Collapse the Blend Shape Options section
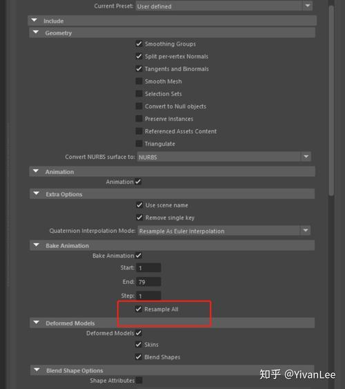The width and height of the screenshot is (345, 389). [x=37, y=370]
